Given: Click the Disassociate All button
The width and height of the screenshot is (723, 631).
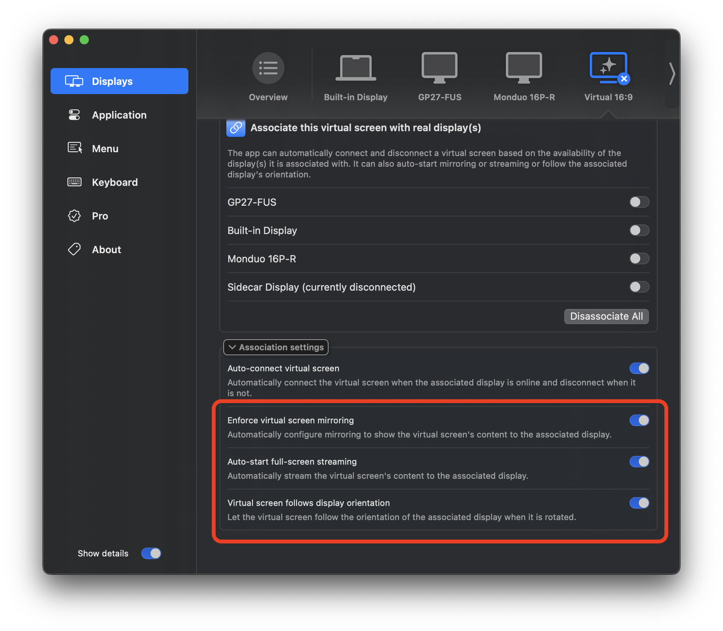Looking at the screenshot, I should (606, 316).
